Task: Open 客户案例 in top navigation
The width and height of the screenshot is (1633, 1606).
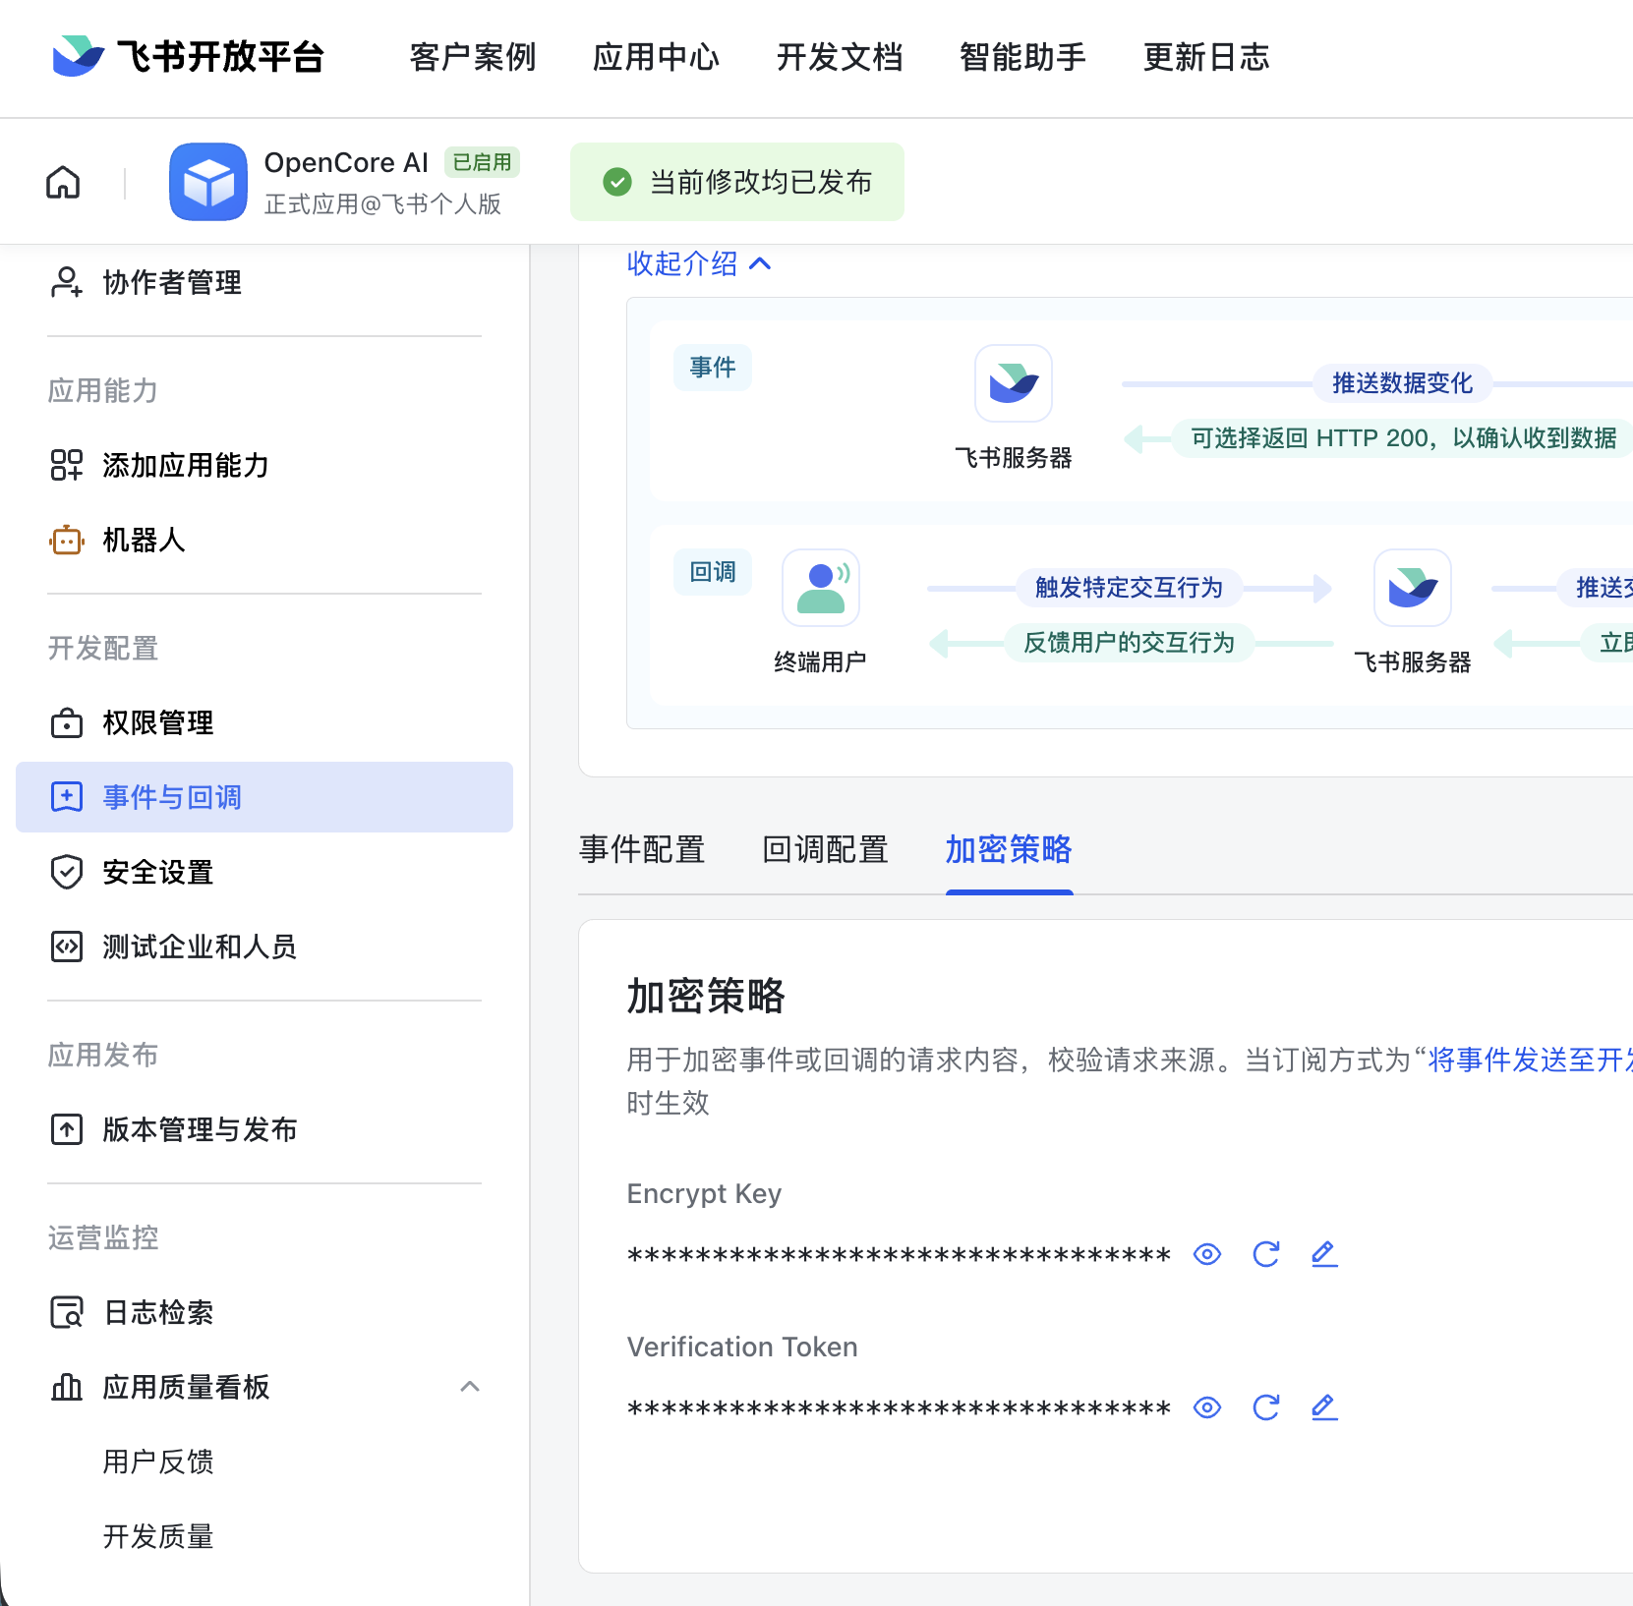Action: [x=473, y=57]
